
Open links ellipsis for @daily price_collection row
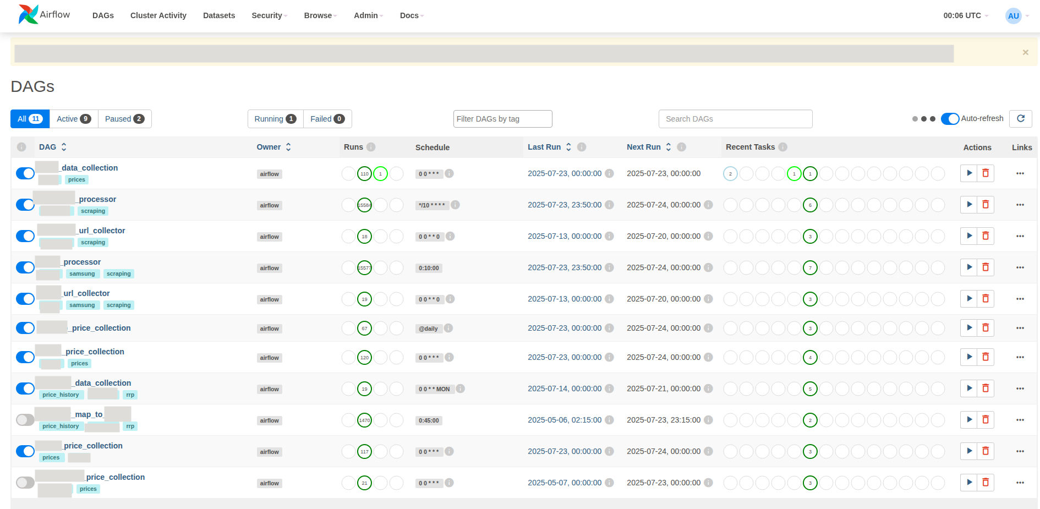[x=1020, y=328]
